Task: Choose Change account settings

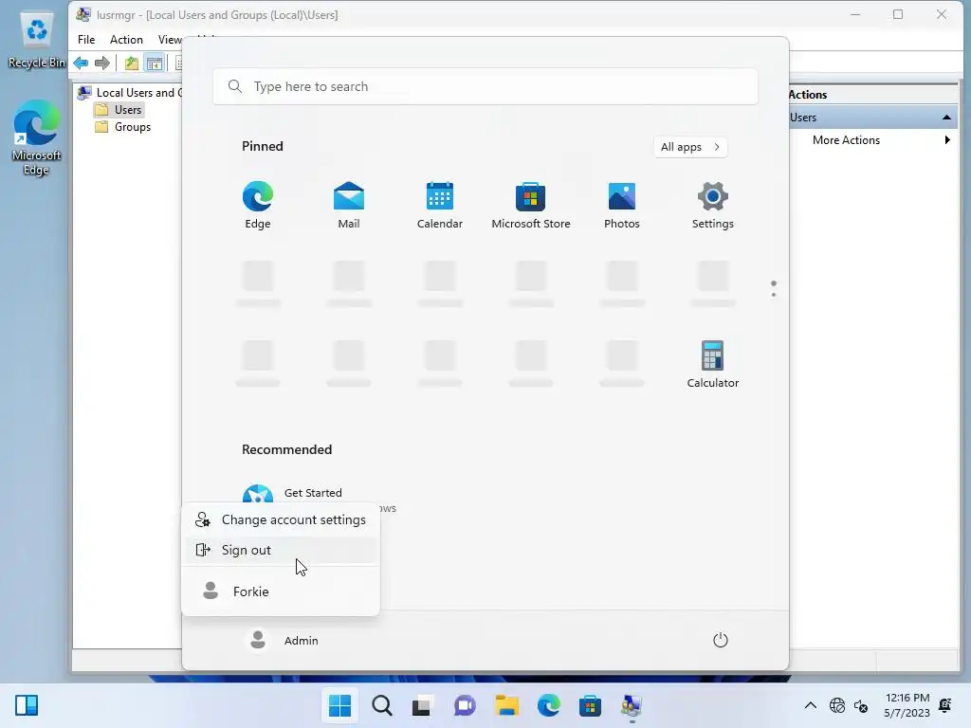Action: pyautogui.click(x=281, y=520)
